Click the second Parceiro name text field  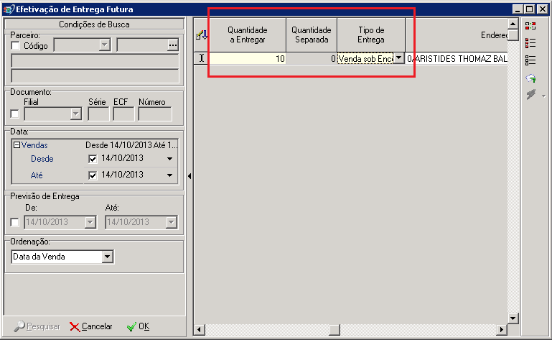95,75
